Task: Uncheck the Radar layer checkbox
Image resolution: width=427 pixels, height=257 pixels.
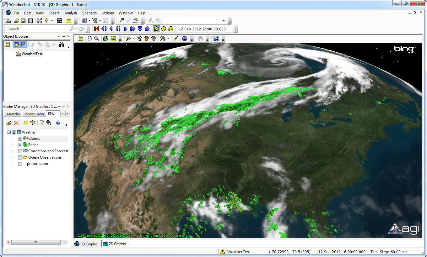Action: point(20,145)
